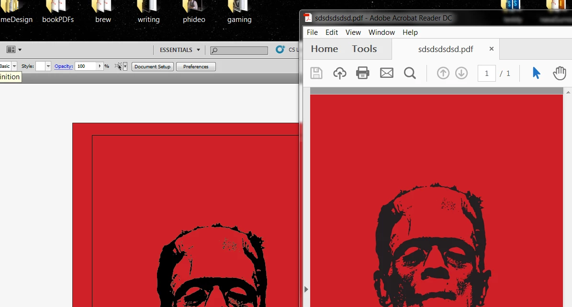Open the Help menu in Acrobat
This screenshot has width=572, height=307.
click(410, 32)
